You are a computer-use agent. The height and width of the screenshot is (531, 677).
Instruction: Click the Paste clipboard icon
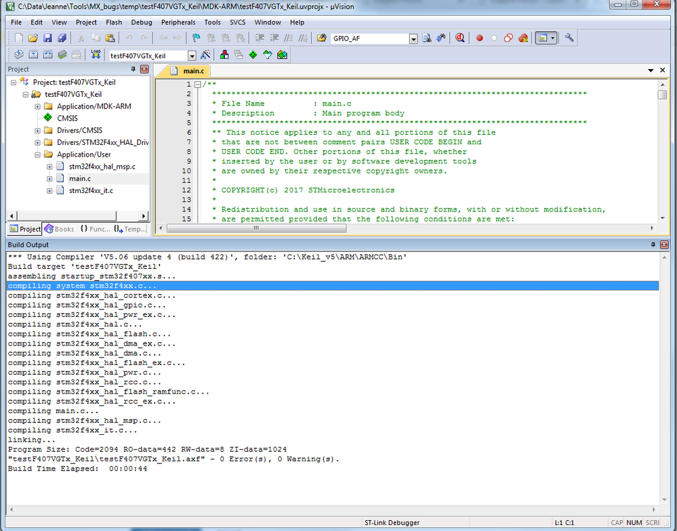point(110,38)
